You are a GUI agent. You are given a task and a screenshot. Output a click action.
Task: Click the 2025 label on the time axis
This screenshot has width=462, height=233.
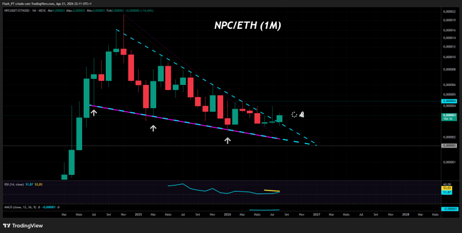pyautogui.click(x=138, y=214)
